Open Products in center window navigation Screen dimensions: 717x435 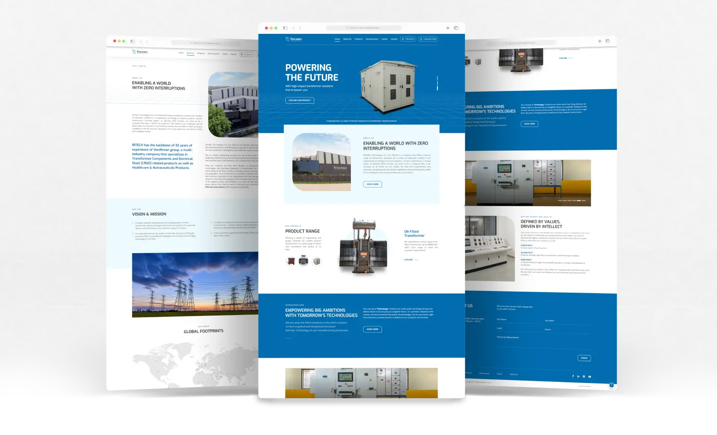tap(359, 39)
